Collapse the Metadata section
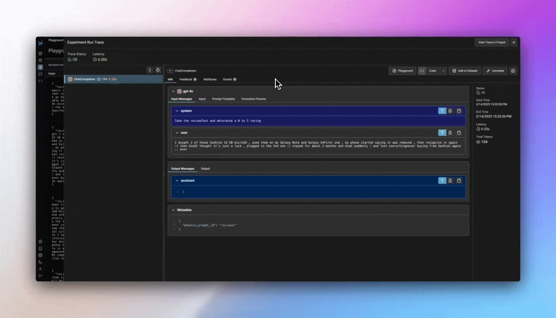 click(x=173, y=210)
